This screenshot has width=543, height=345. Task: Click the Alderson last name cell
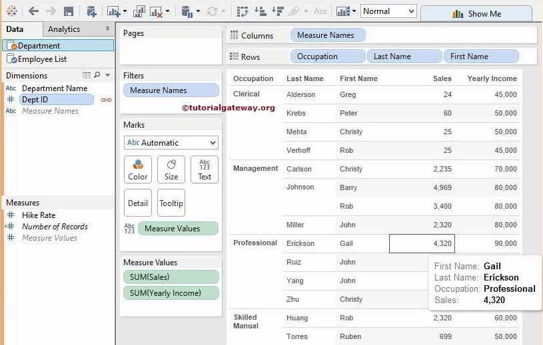[x=300, y=94]
